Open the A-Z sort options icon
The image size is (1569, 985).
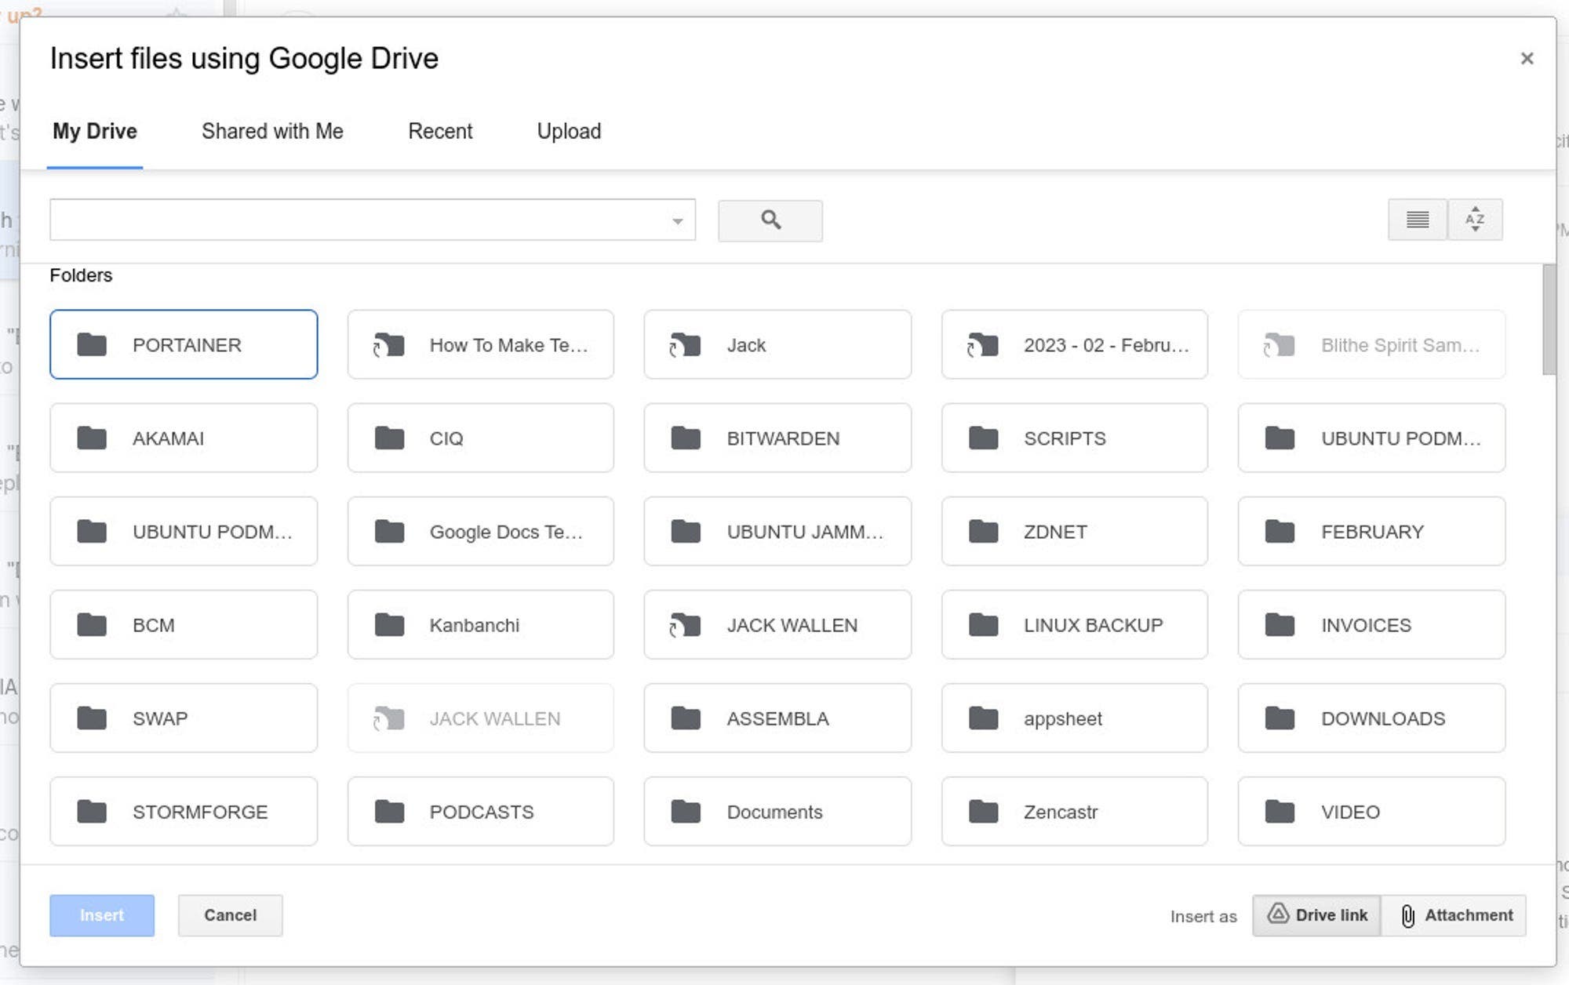(x=1475, y=220)
